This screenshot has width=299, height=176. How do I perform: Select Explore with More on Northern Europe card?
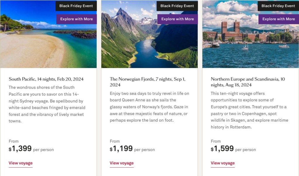coord(278,19)
